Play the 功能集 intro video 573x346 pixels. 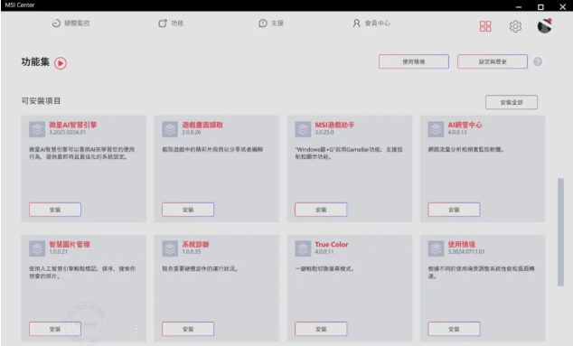pyautogui.click(x=61, y=63)
